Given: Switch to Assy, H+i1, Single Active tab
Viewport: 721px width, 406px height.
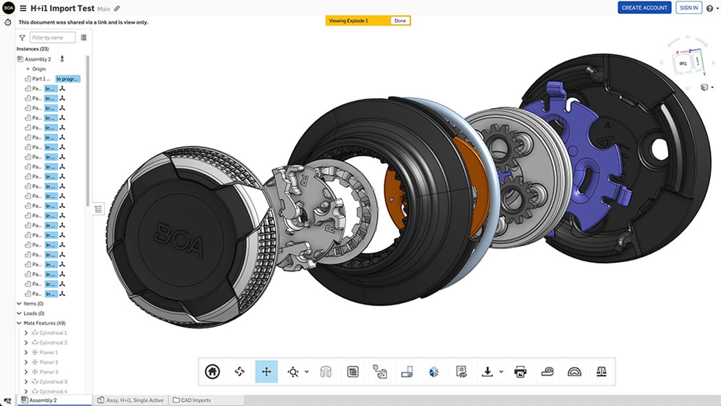Looking at the screenshot, I should [131, 400].
